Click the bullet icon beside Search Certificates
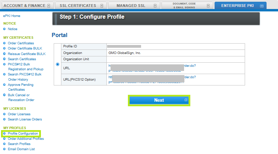This screenshot has width=278, height=154. (5, 59)
